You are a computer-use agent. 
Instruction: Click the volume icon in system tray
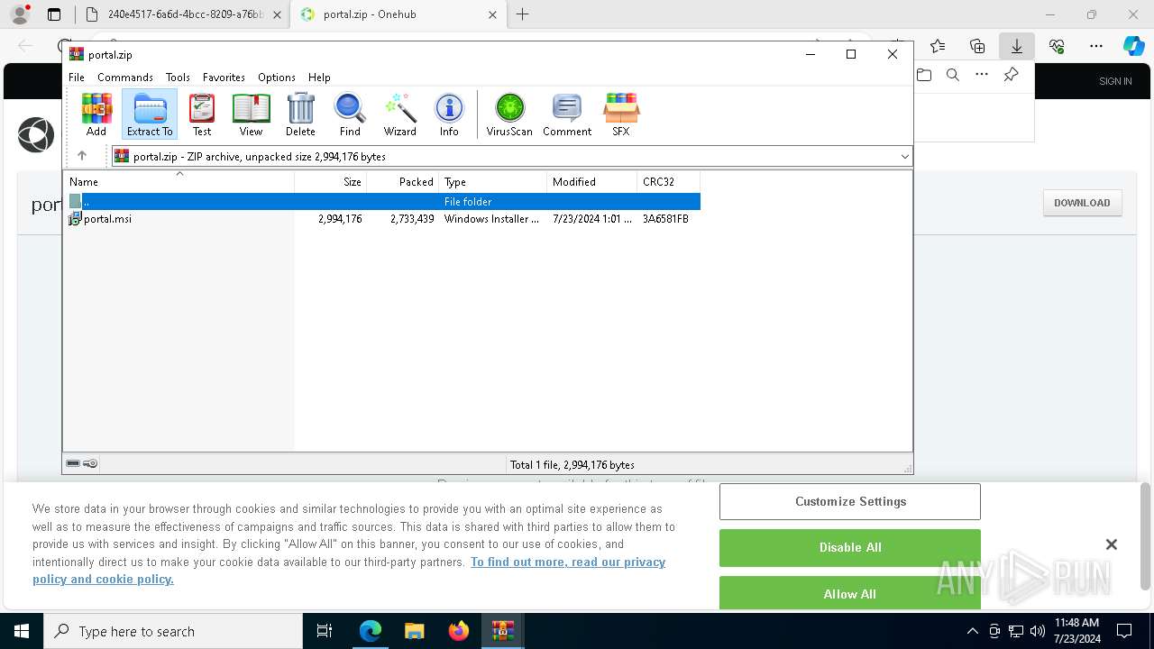pyautogui.click(x=1037, y=631)
